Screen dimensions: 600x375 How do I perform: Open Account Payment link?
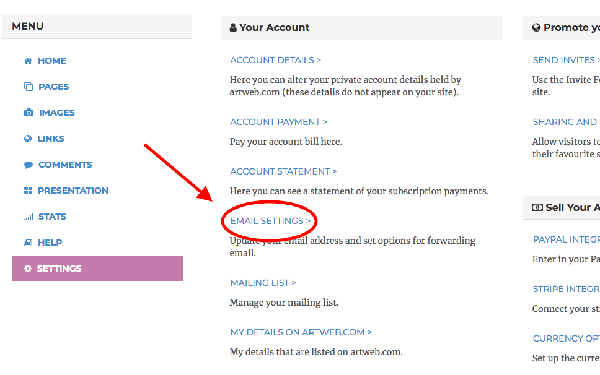tap(278, 122)
